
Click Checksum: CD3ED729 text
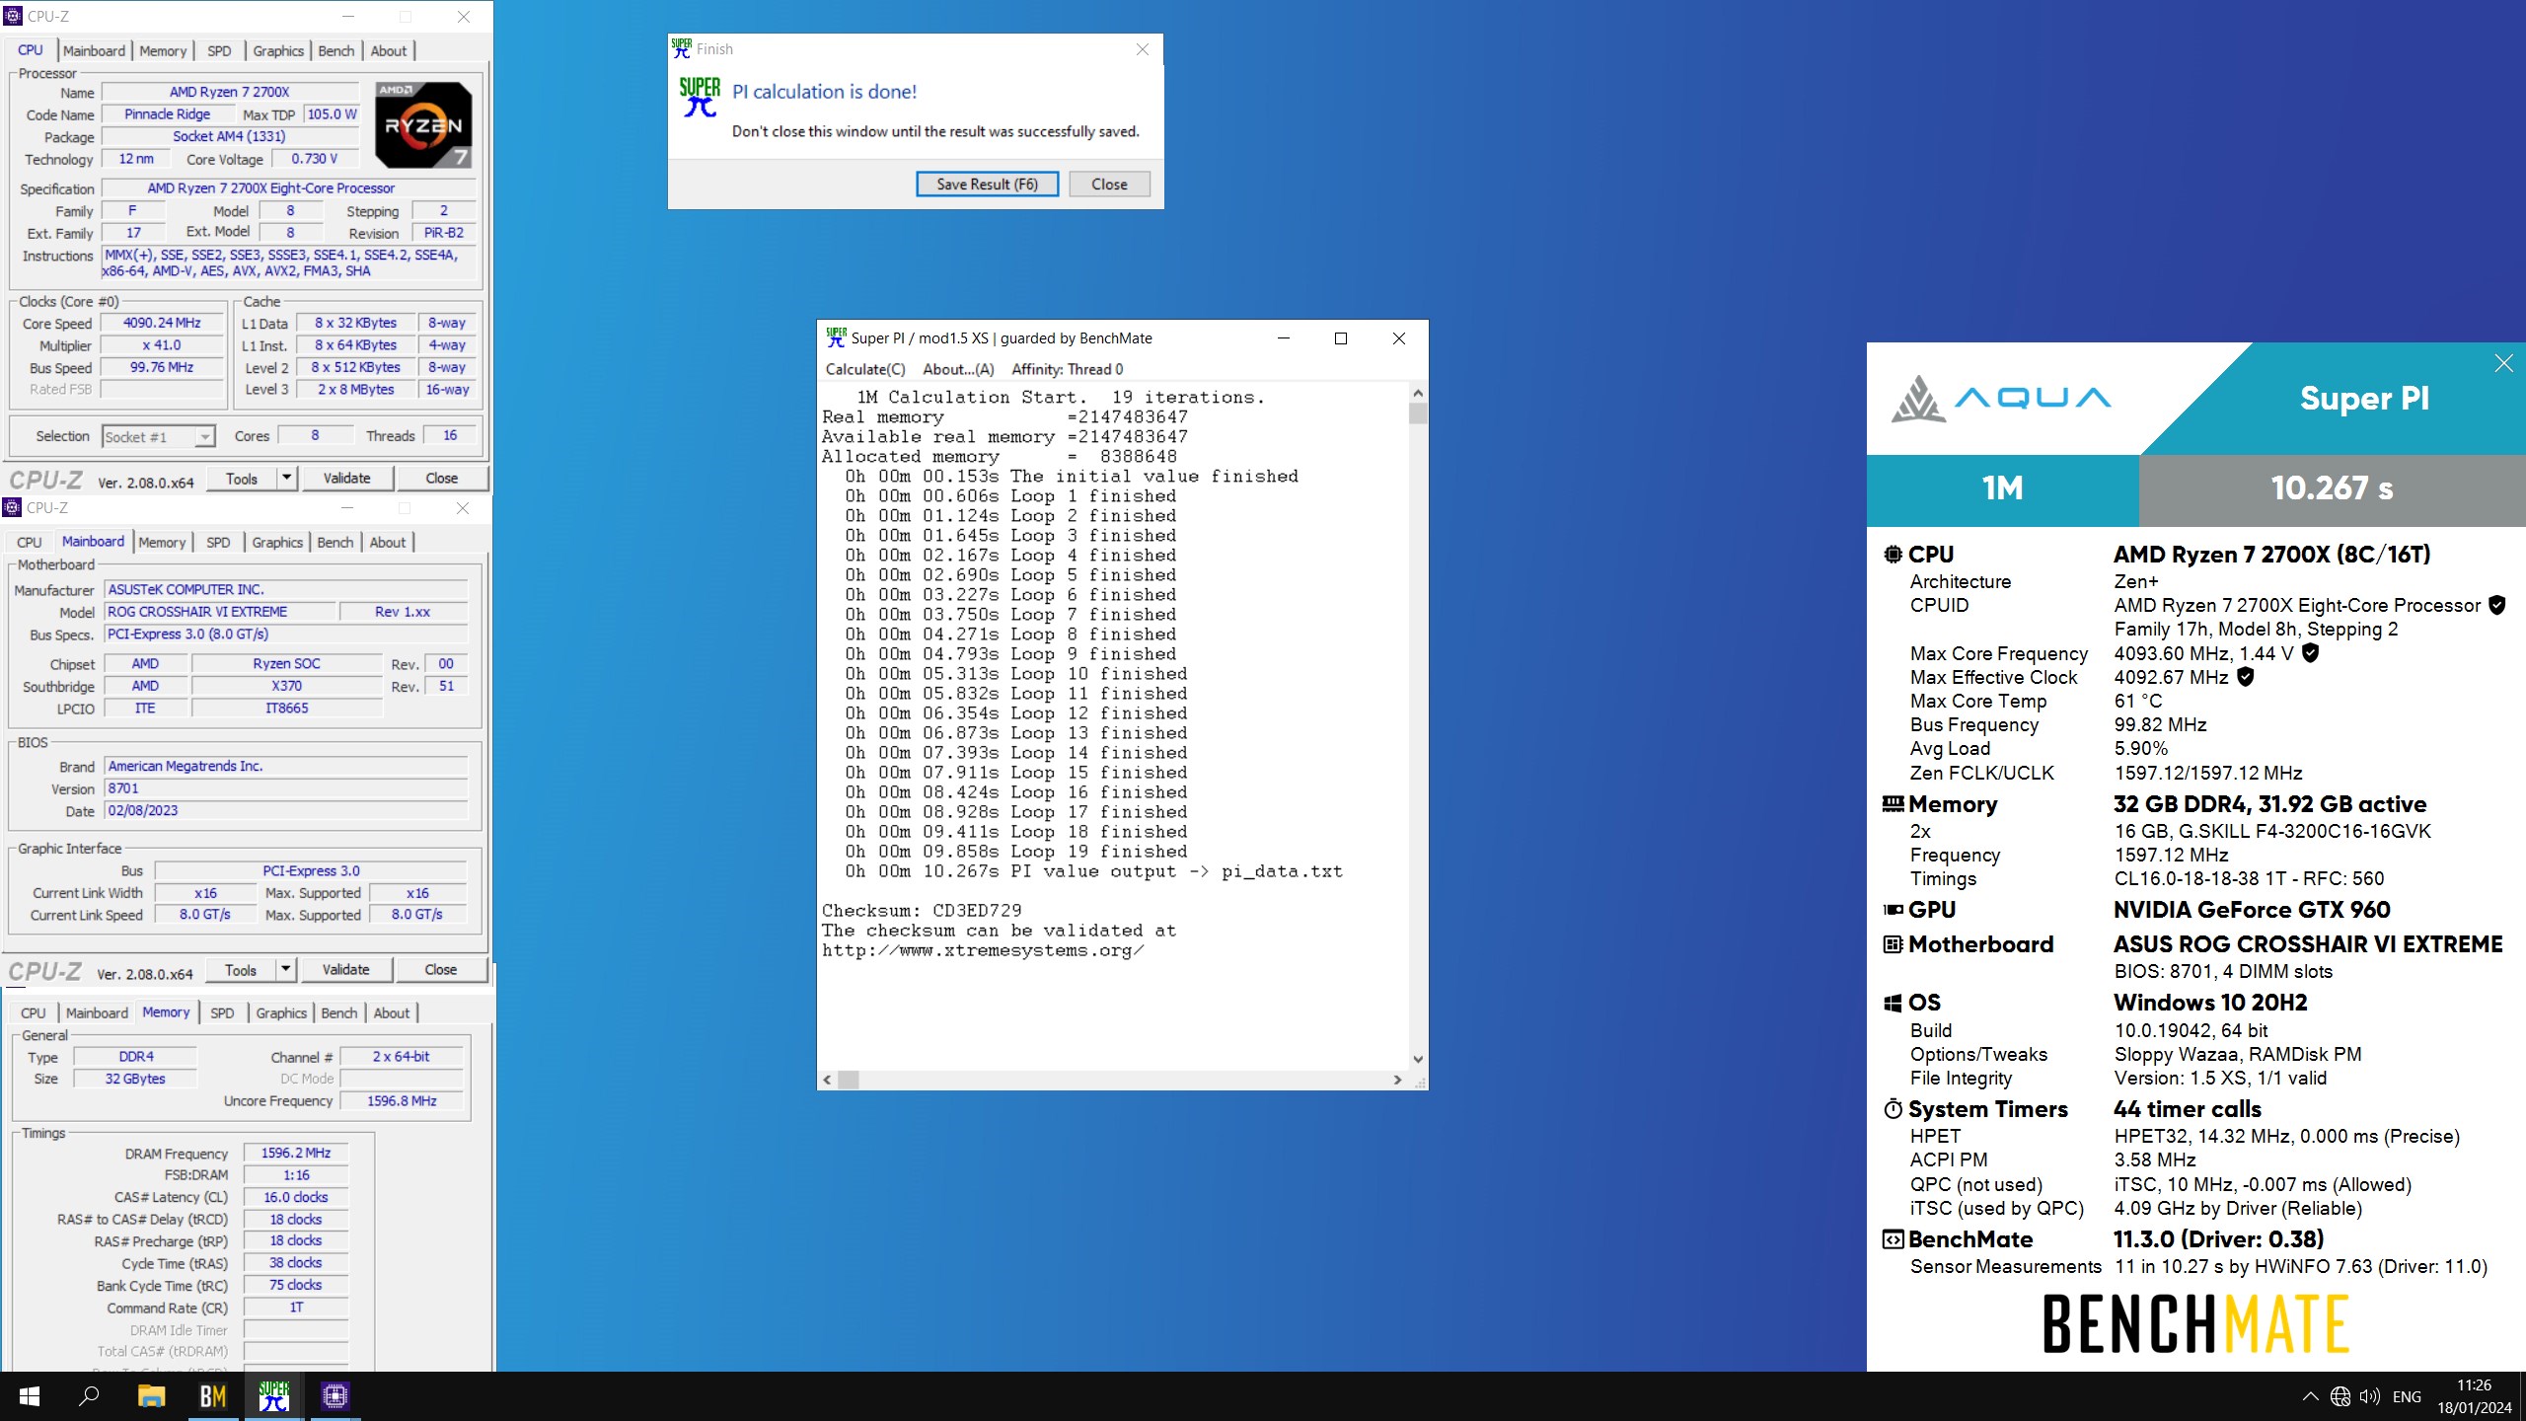click(922, 910)
